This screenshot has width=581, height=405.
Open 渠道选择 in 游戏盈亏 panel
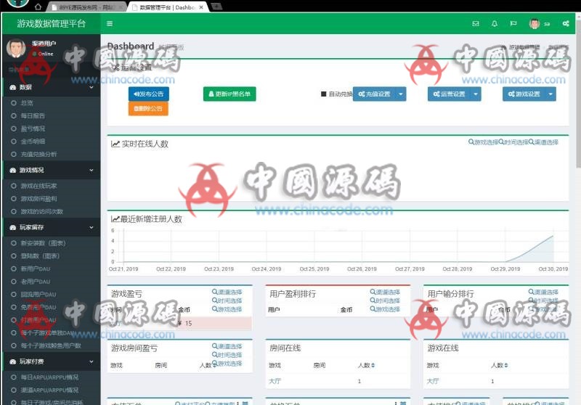[x=227, y=292]
